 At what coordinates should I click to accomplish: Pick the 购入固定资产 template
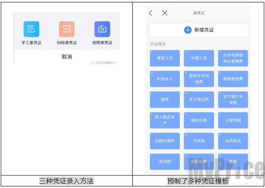point(165,120)
